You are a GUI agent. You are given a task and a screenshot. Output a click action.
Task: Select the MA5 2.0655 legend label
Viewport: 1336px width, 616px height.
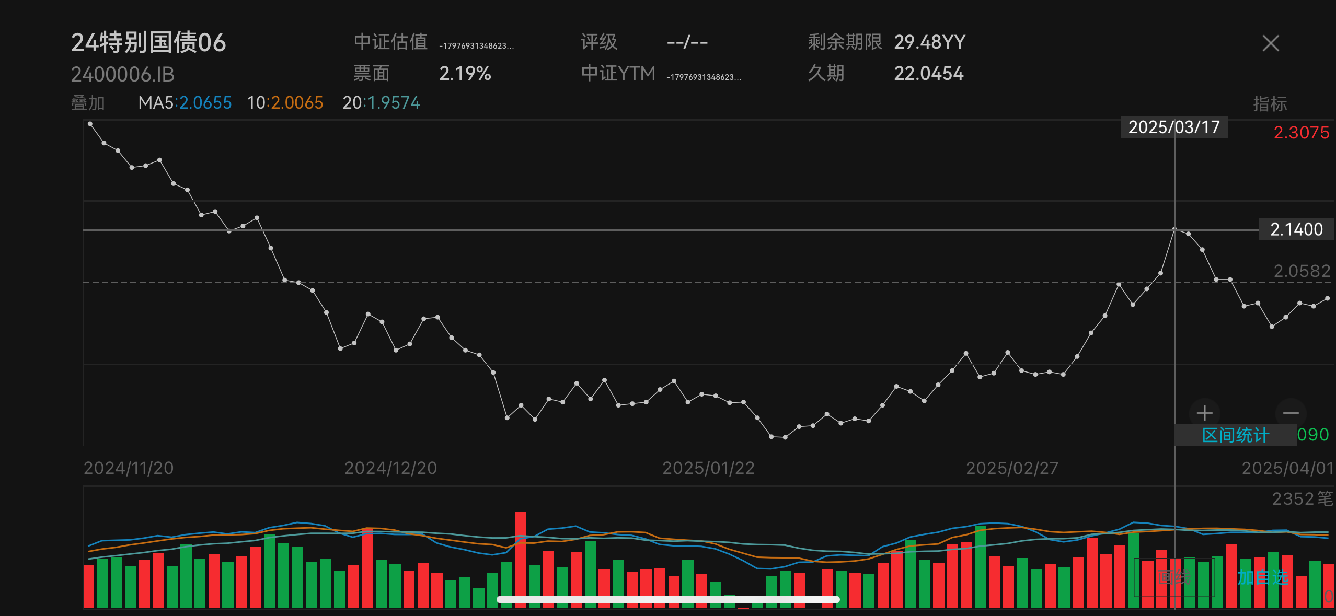tap(185, 103)
